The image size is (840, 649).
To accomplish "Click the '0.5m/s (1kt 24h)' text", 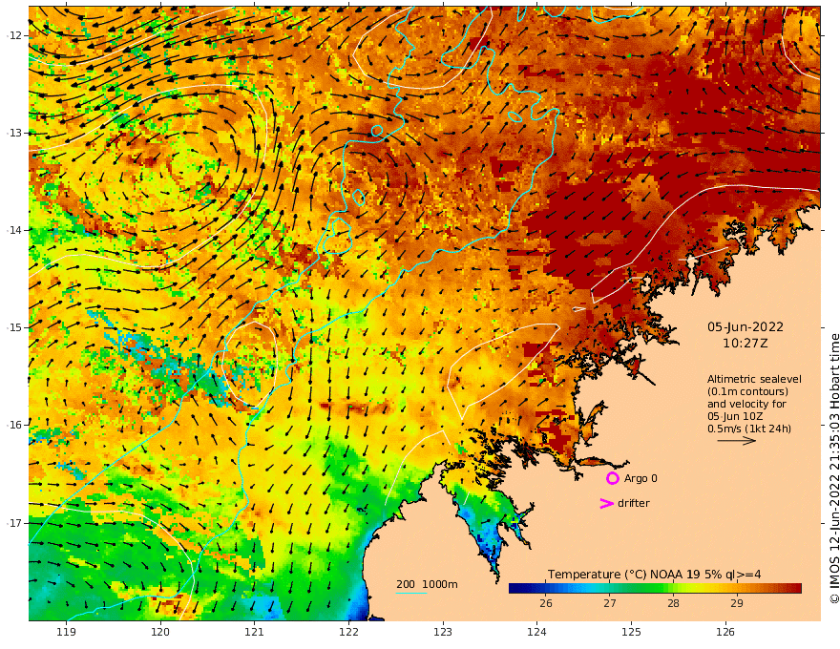I will [749, 429].
